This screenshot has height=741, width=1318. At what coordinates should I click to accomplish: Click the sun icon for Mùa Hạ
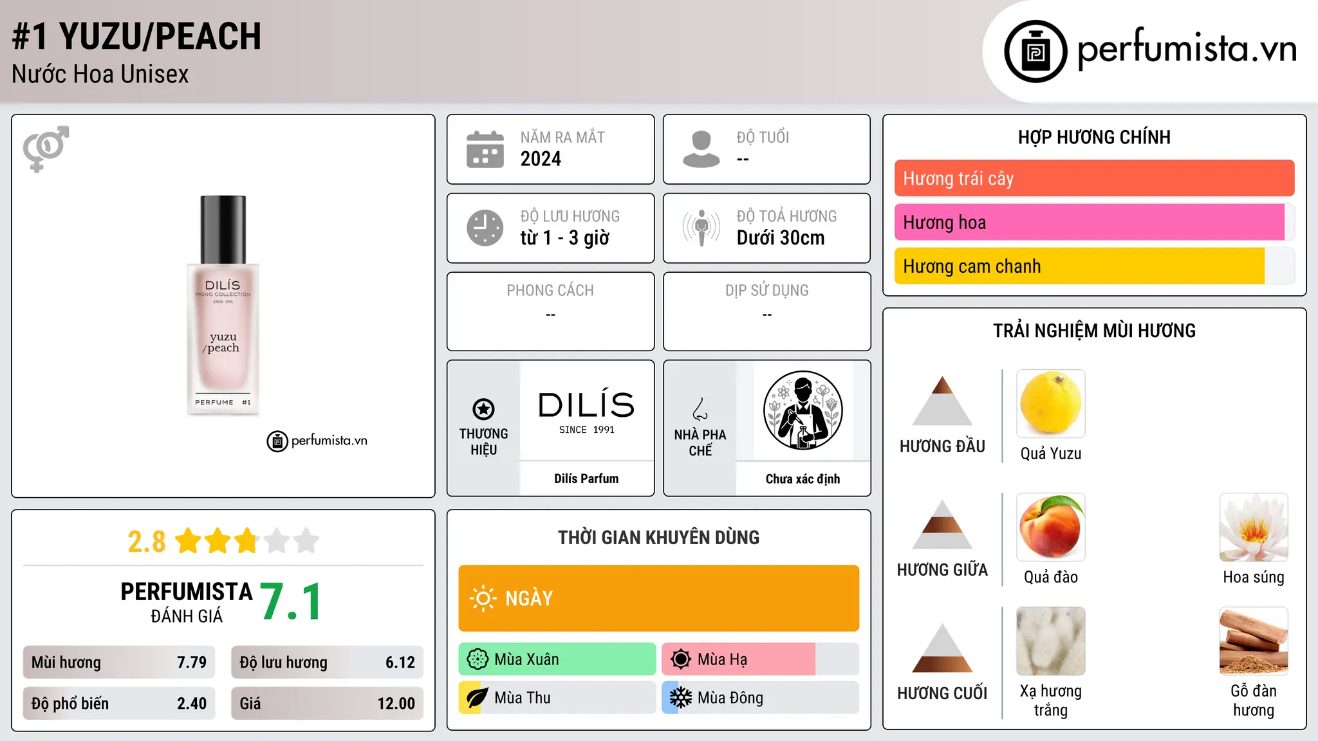coord(680,659)
